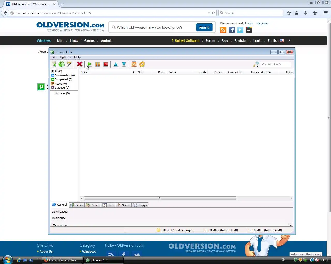
Task: Click Move Down Queue arrow icon
Action: (x=124, y=64)
